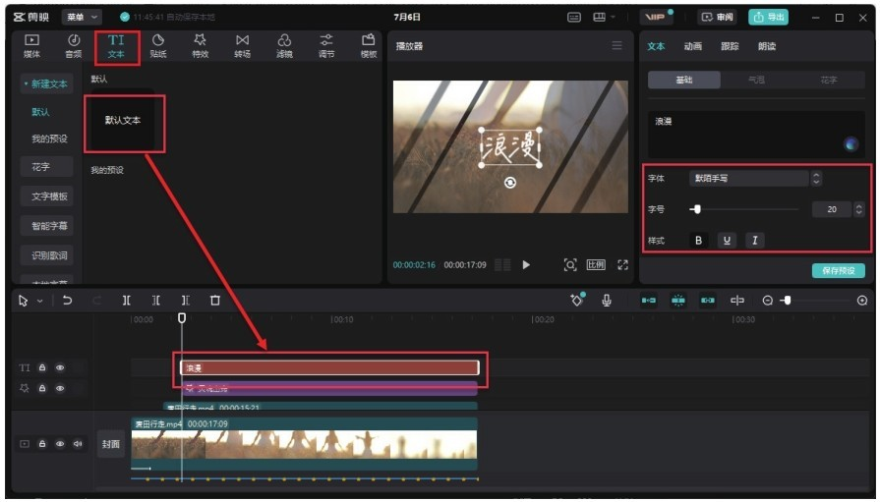Click the 封面 cover button
Image resolution: width=880 pixels, height=502 pixels.
(110, 444)
